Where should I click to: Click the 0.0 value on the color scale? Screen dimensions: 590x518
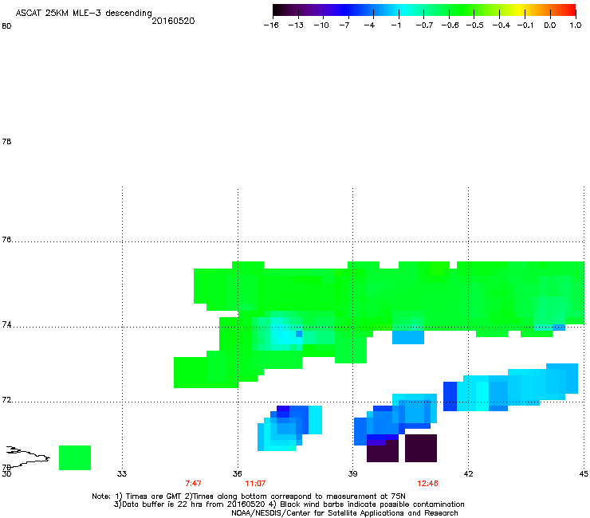point(550,26)
